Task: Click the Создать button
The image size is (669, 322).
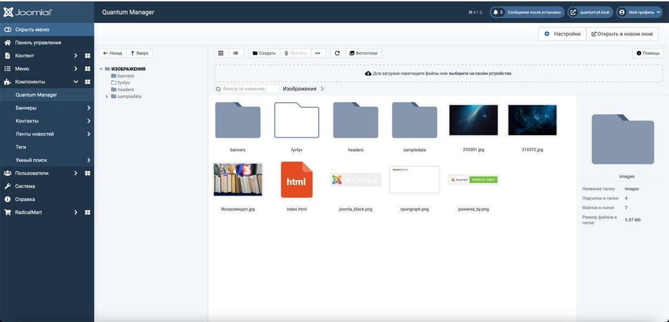Action: [264, 53]
